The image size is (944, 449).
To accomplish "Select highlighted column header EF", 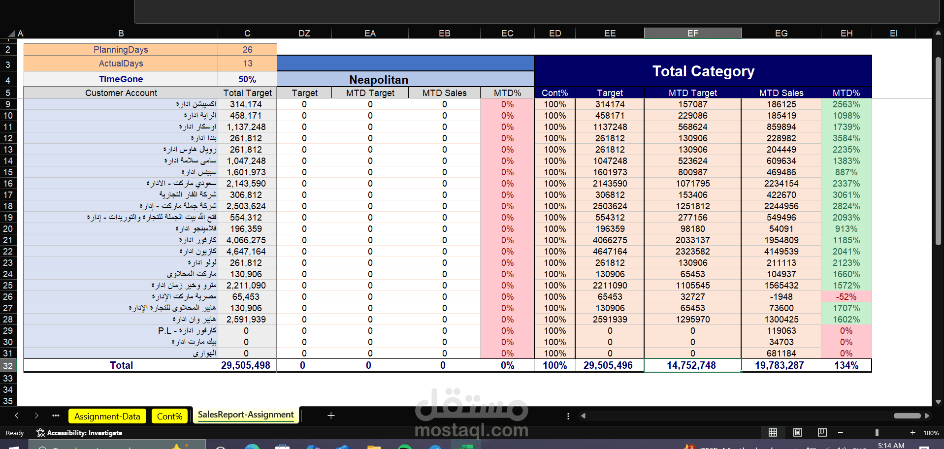I will click(693, 33).
